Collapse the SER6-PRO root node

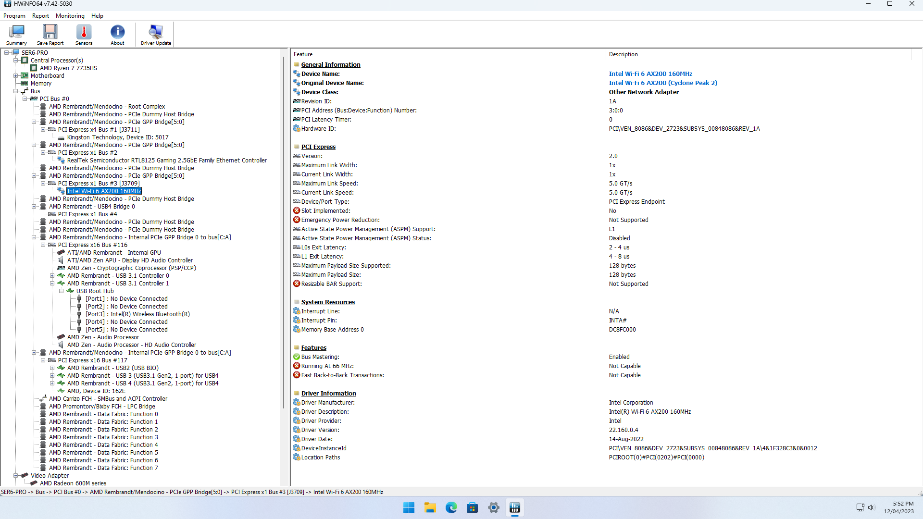7,53
